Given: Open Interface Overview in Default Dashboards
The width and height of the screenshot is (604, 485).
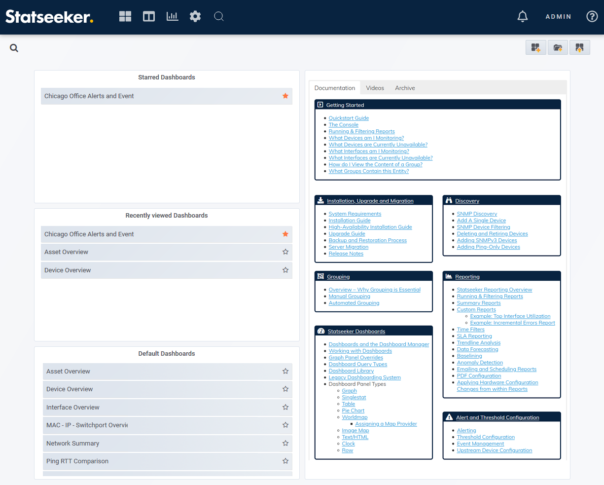Looking at the screenshot, I should pos(73,408).
